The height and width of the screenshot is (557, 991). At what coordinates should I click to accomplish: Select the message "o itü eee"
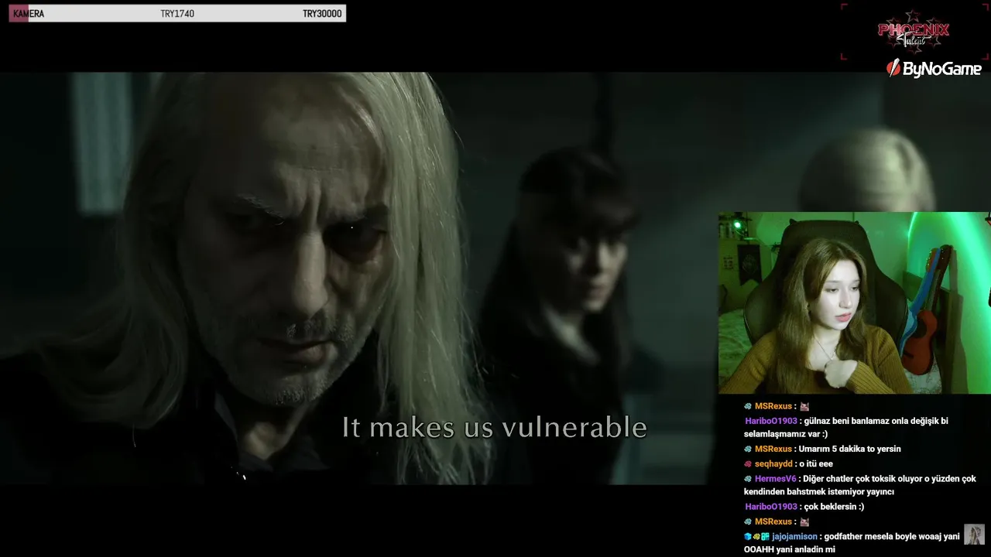(816, 464)
